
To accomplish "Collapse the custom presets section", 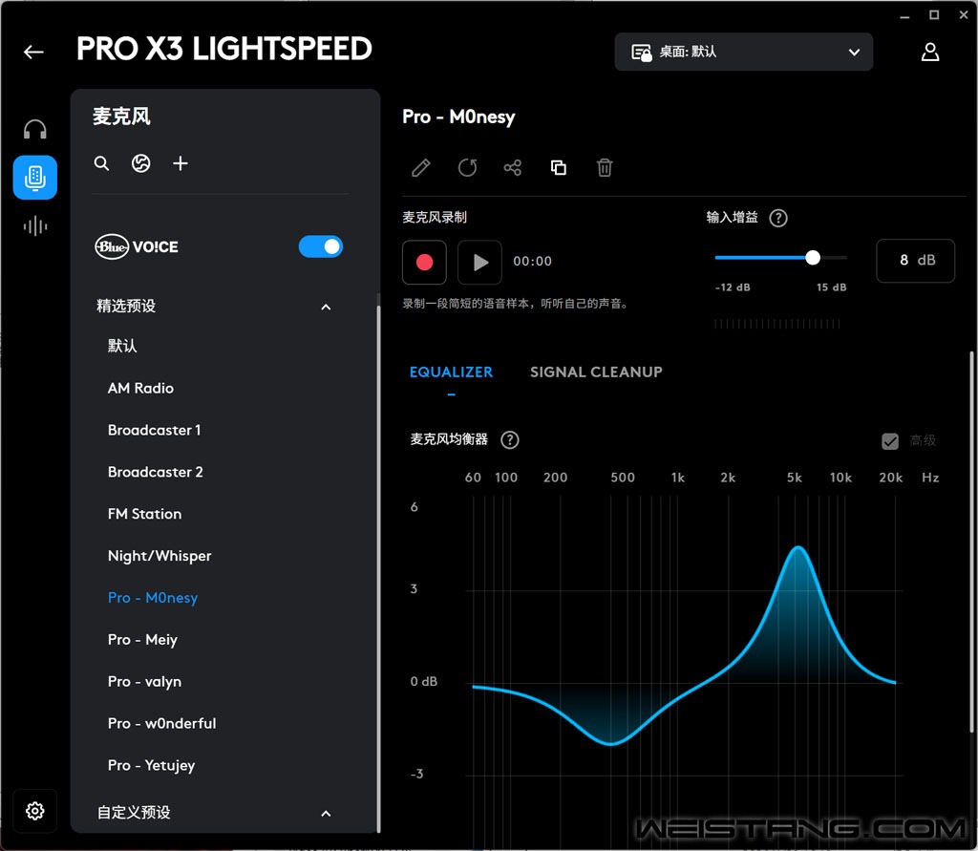I will [x=326, y=813].
